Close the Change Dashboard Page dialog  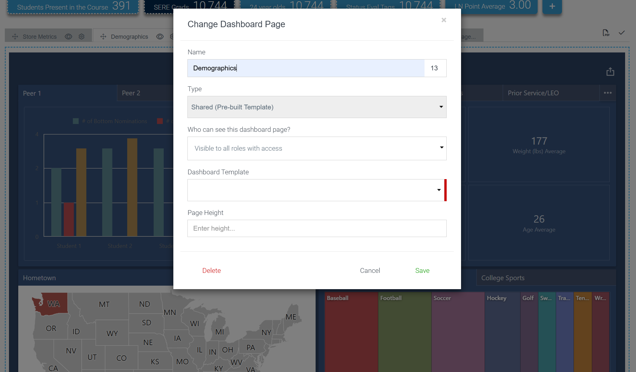click(444, 20)
